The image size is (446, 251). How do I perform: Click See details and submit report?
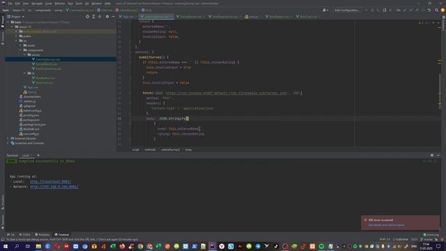[386, 225]
